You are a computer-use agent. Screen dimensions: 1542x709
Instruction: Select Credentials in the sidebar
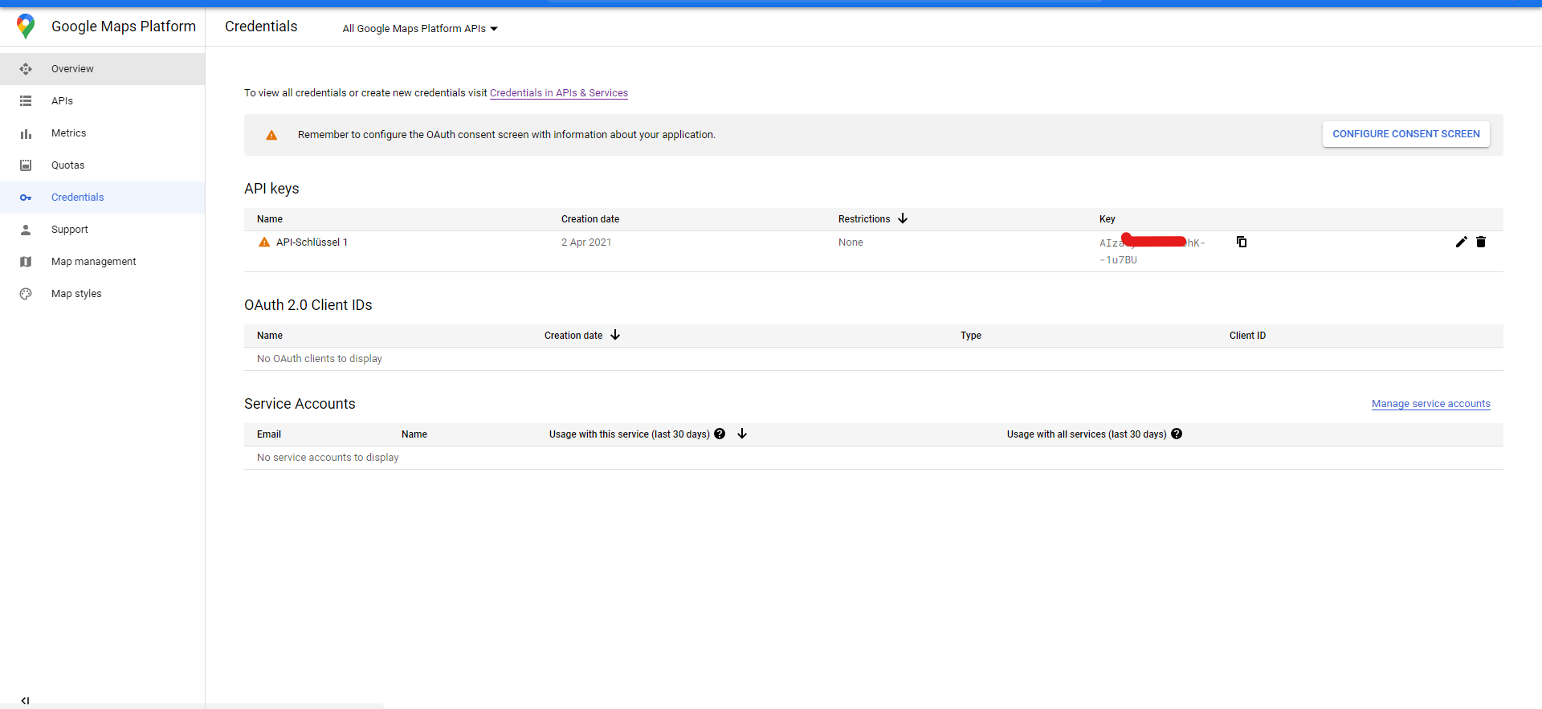click(x=102, y=198)
